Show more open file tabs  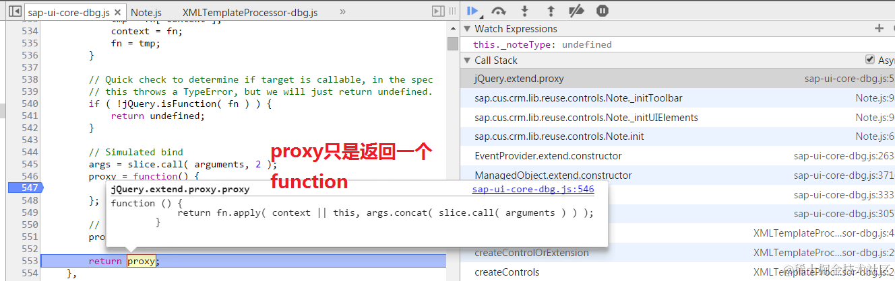pos(343,12)
